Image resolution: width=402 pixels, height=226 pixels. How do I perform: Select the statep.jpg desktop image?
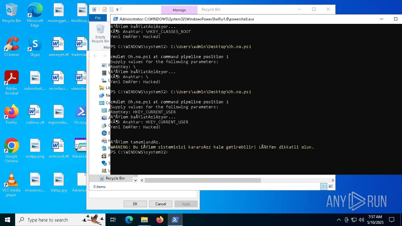click(x=58, y=182)
